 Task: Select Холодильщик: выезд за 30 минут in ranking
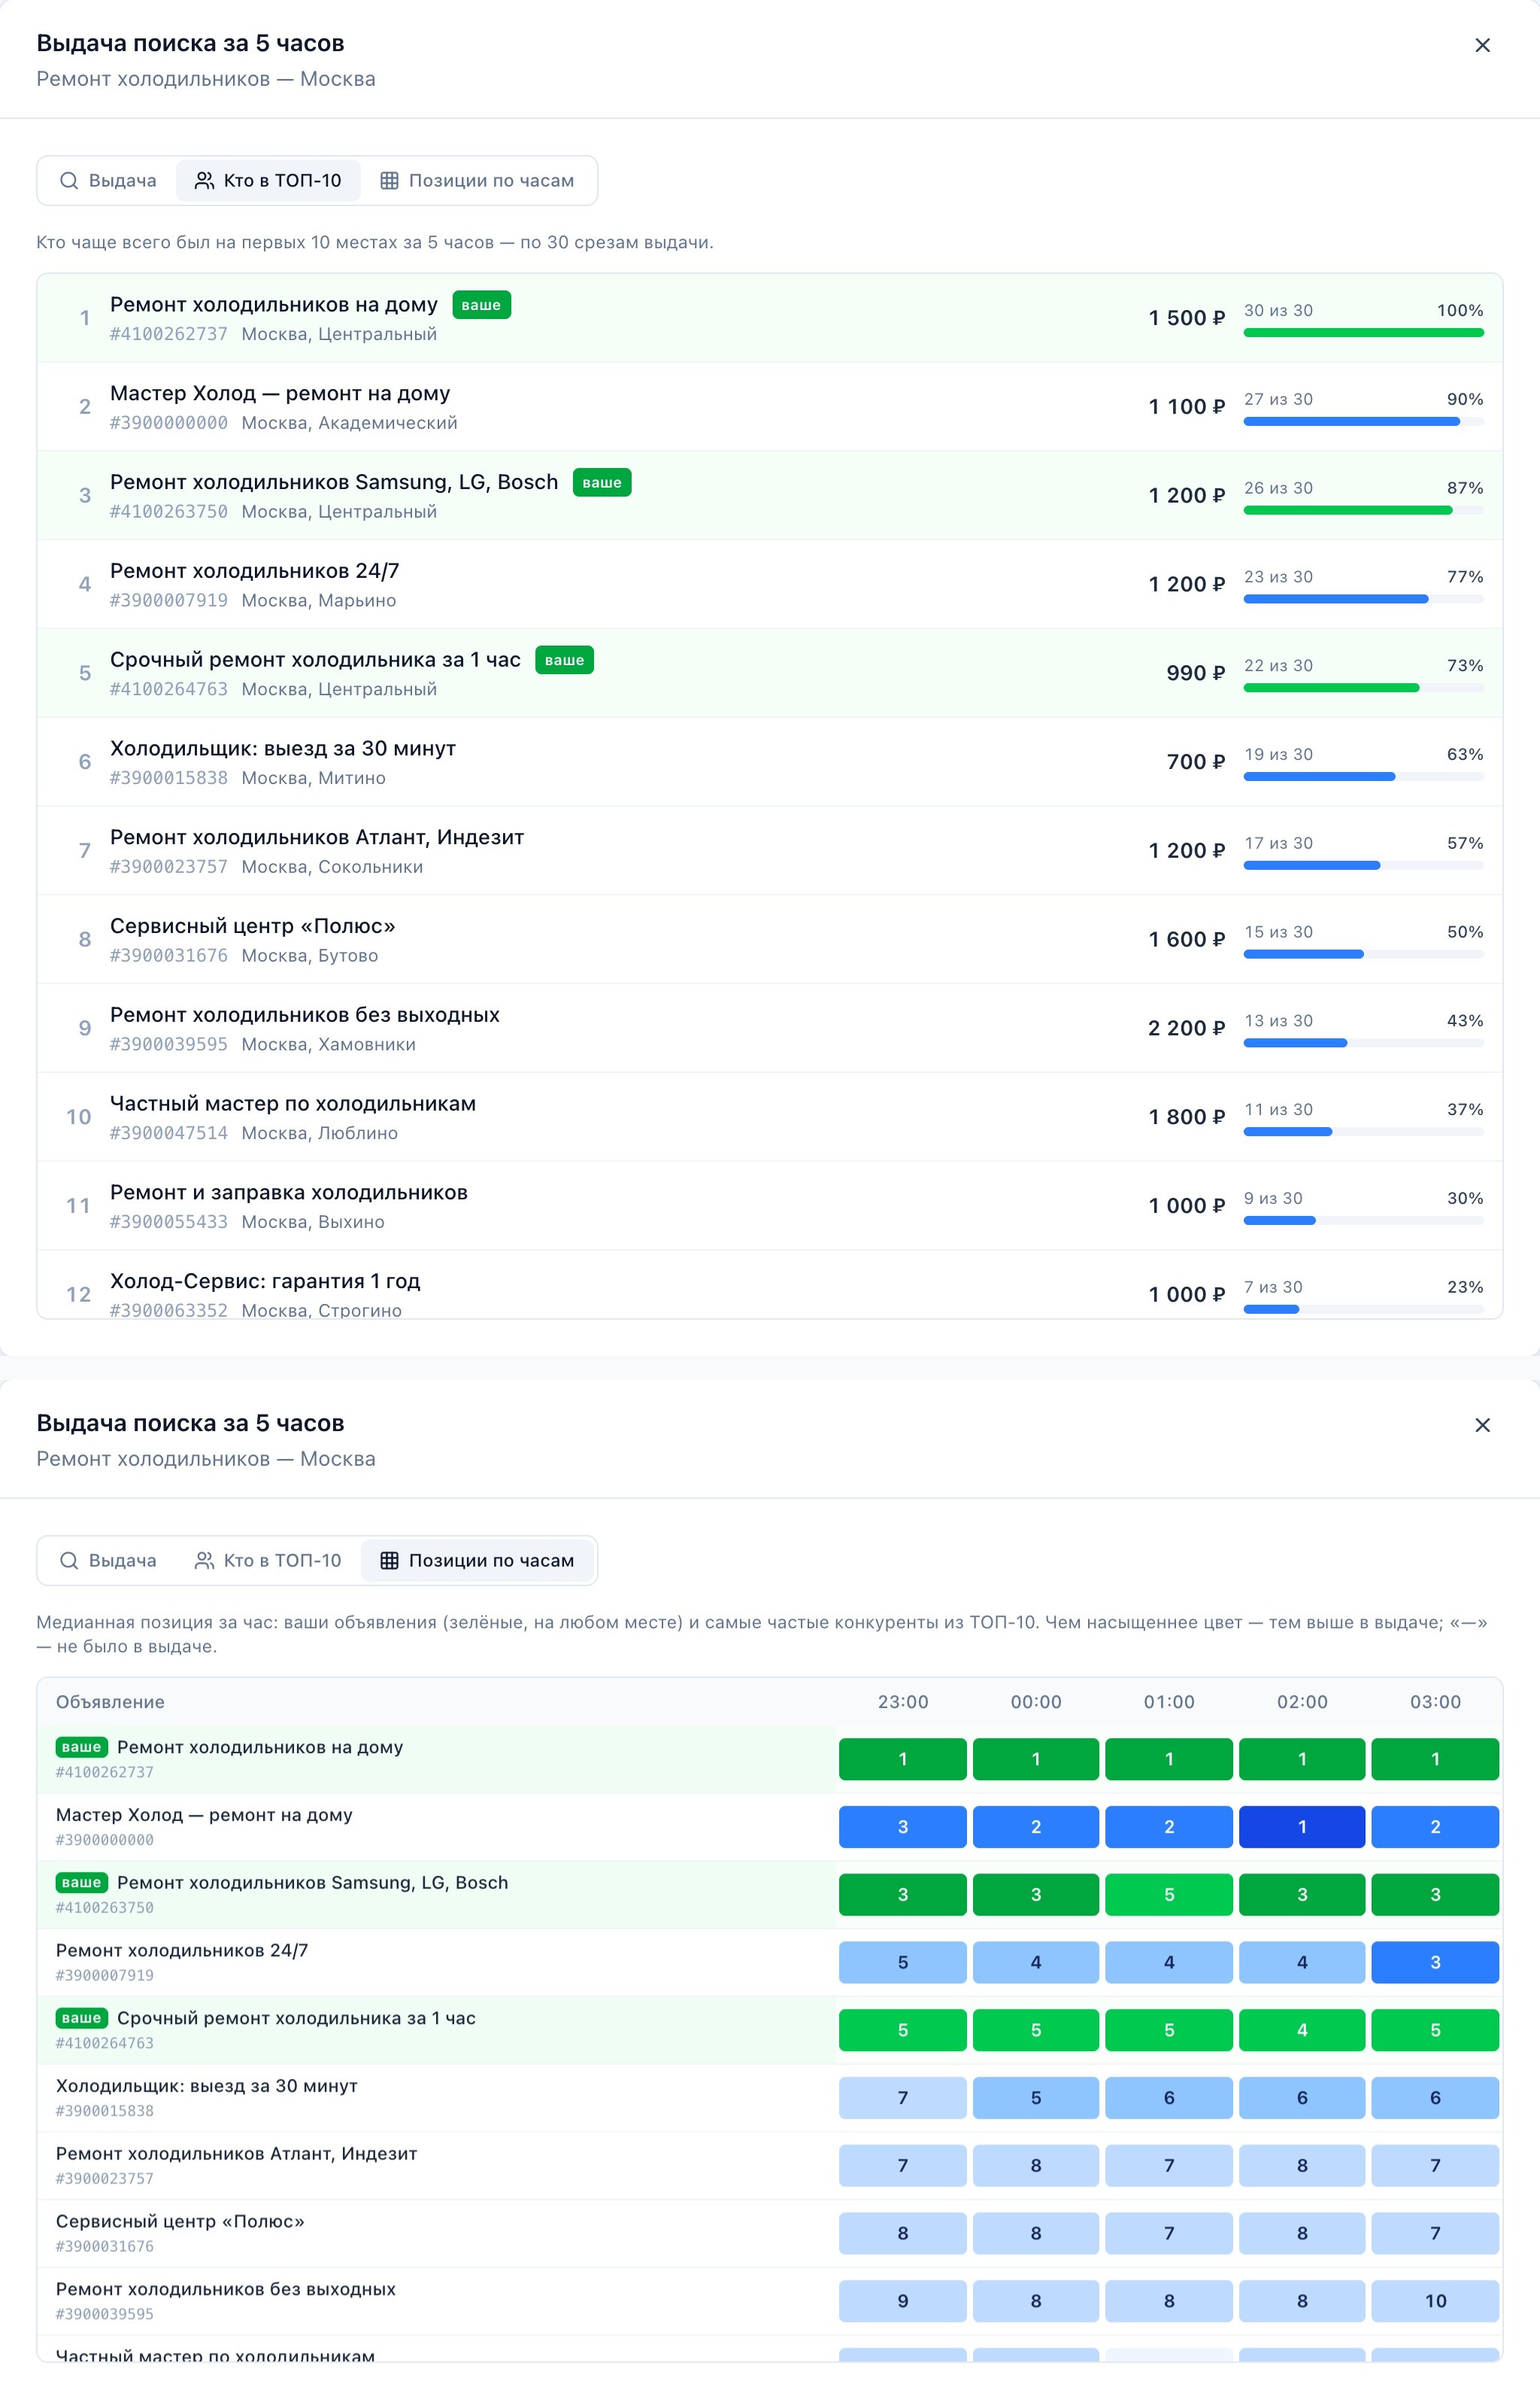point(770,761)
